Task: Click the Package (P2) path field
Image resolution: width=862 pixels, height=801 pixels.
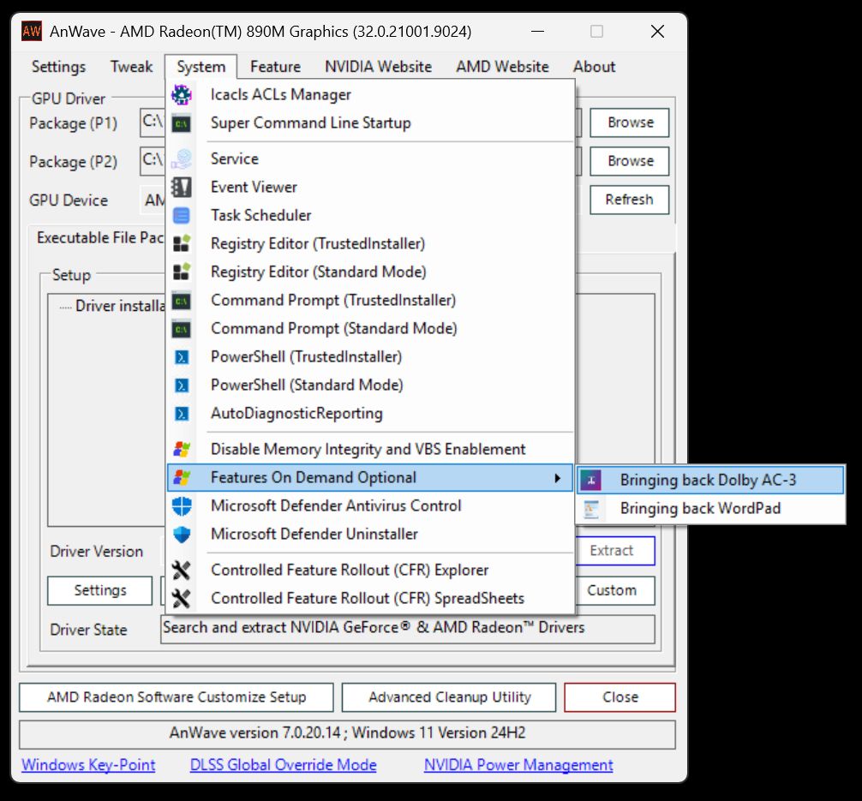Action: coord(153,161)
